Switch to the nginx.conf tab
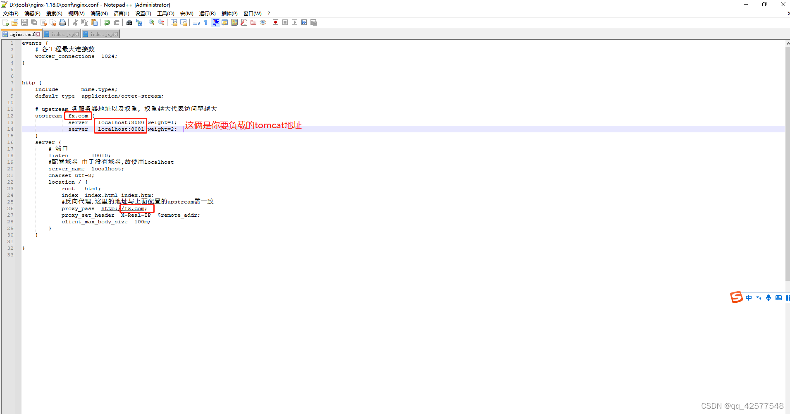Screen dimensions: 790x414 click(21, 34)
